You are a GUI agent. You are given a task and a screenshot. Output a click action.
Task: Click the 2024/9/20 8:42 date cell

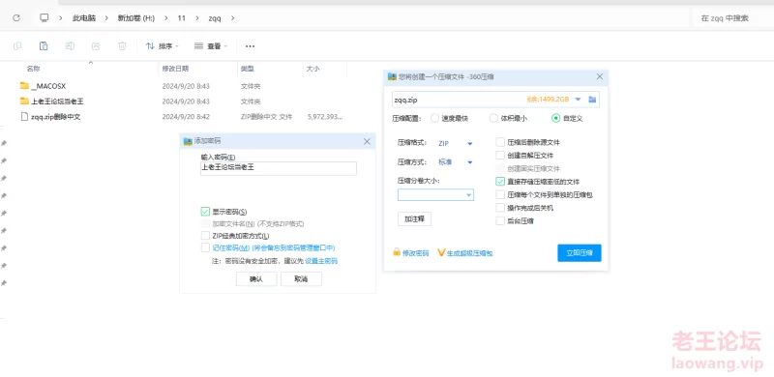(186, 117)
